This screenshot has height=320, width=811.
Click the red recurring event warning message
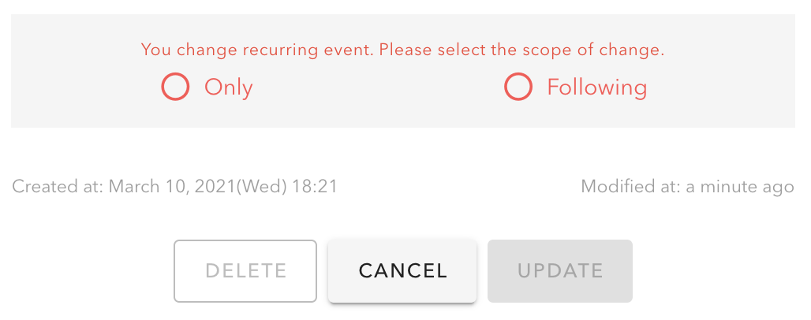(x=402, y=50)
